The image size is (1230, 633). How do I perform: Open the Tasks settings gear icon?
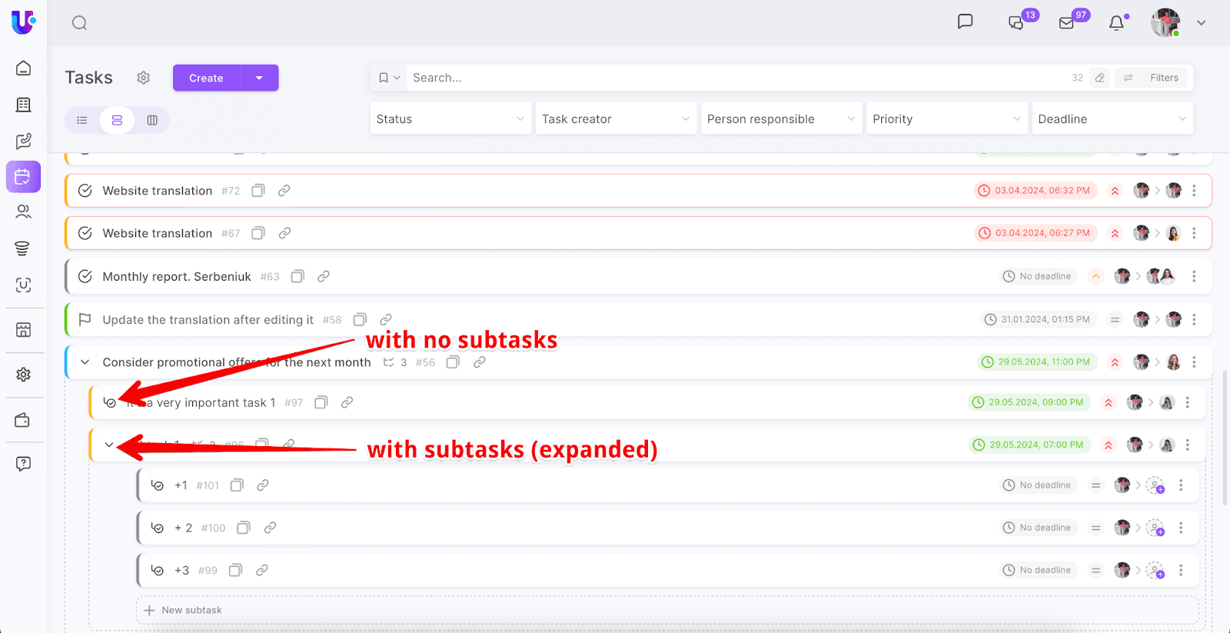(143, 78)
